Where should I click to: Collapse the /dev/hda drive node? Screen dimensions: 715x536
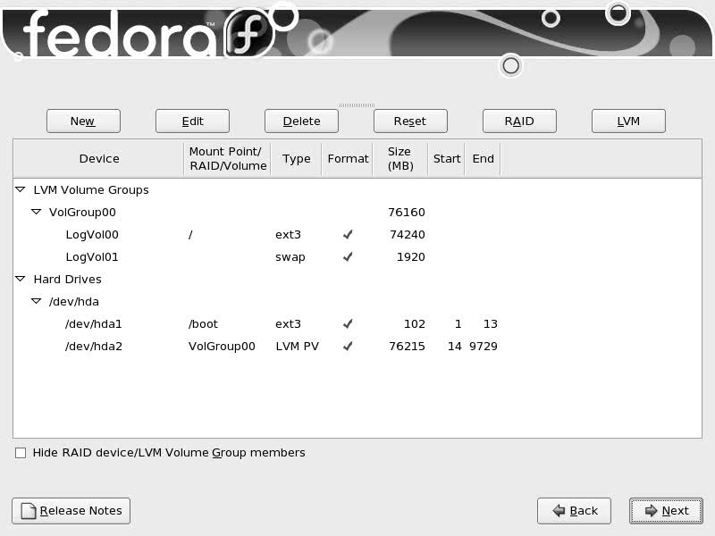(36, 301)
